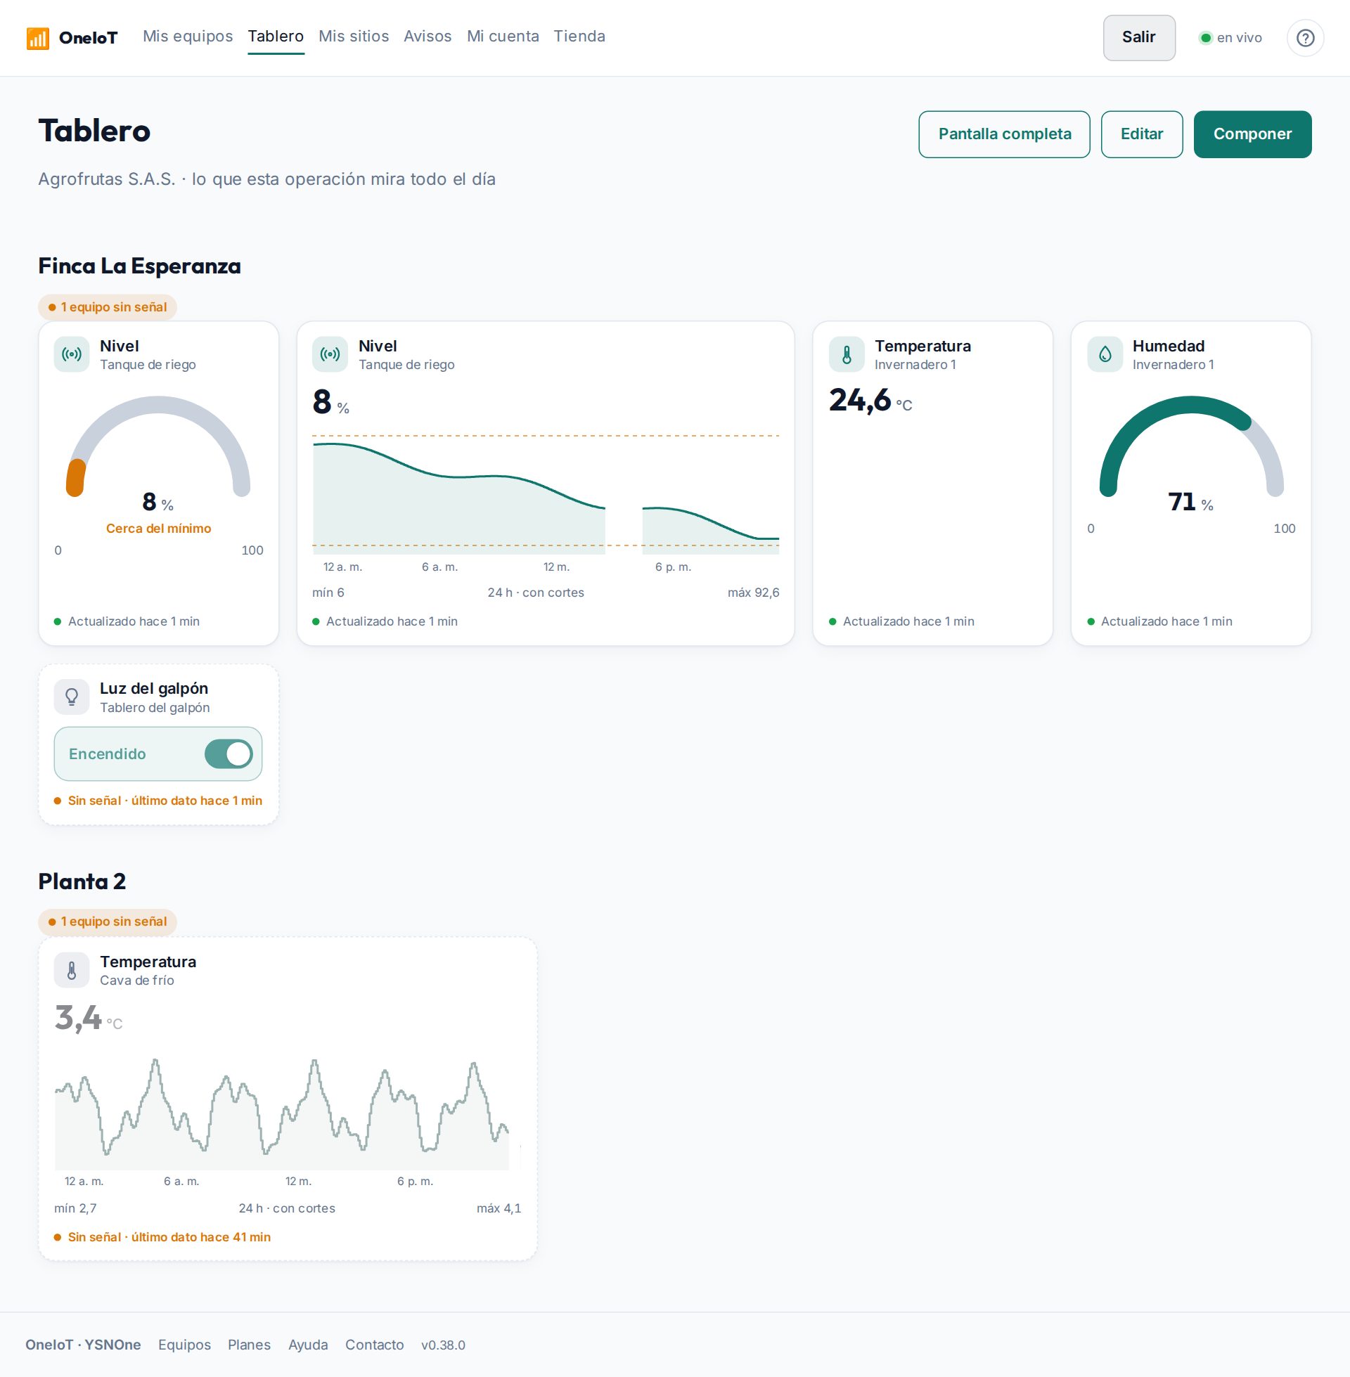
Task: Click the Cava de frío temperature chart
Action: [x=288, y=1113]
